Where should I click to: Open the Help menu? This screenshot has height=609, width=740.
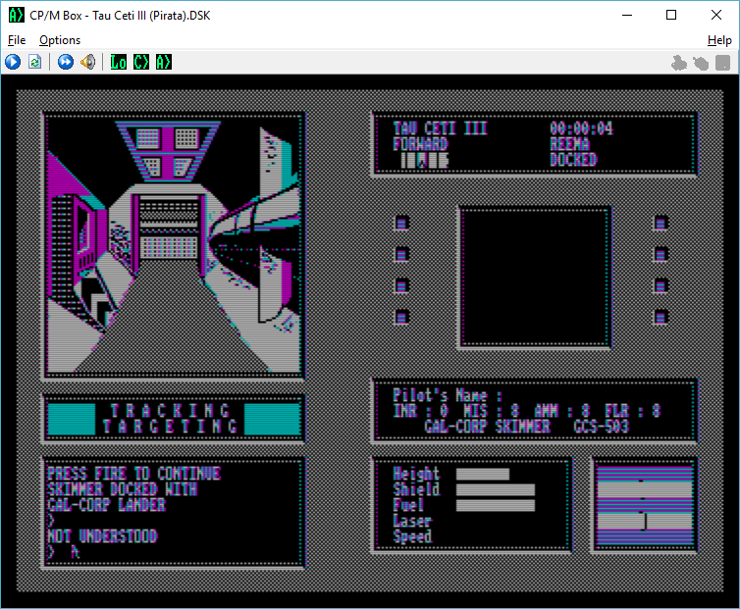point(719,40)
